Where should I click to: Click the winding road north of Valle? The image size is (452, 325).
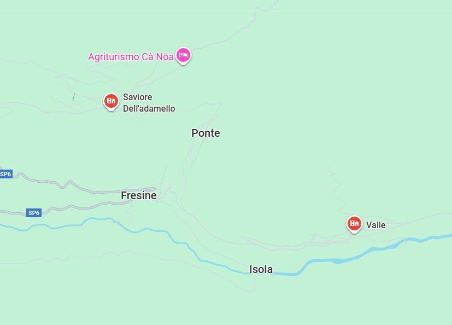point(337,188)
